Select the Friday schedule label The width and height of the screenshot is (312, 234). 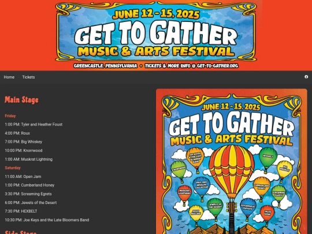[10, 116]
